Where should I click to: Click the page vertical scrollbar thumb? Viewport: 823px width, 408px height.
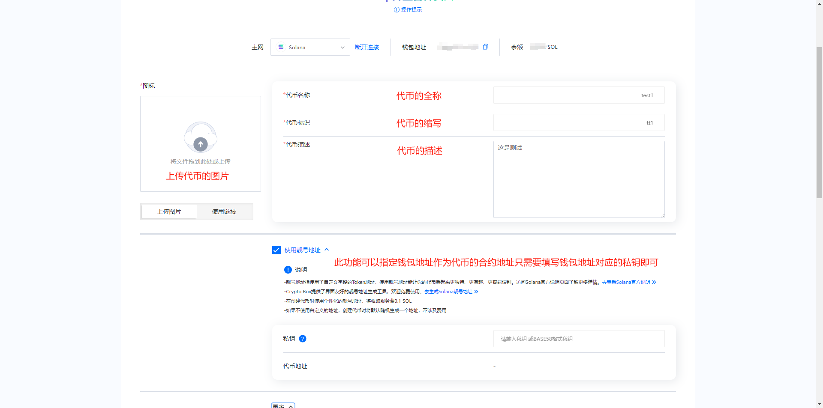(x=819, y=122)
